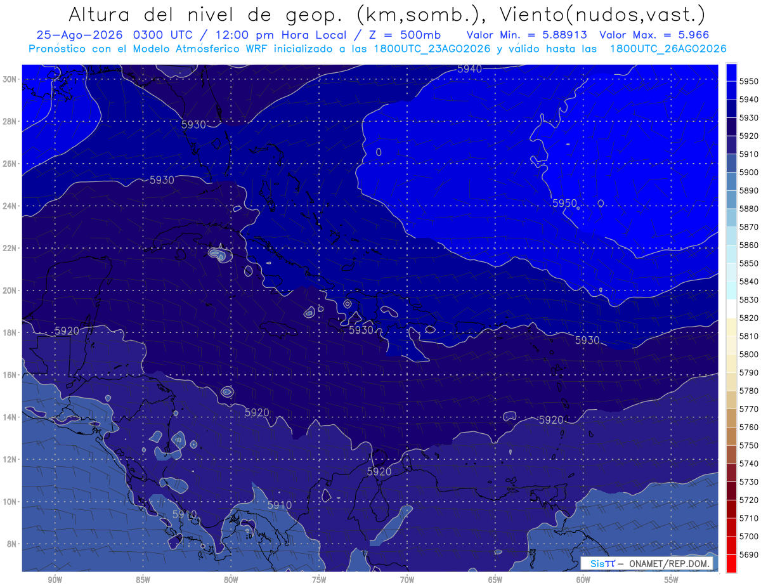Click the 24N latitude axis label
761x588 pixels.
[x=11, y=206]
